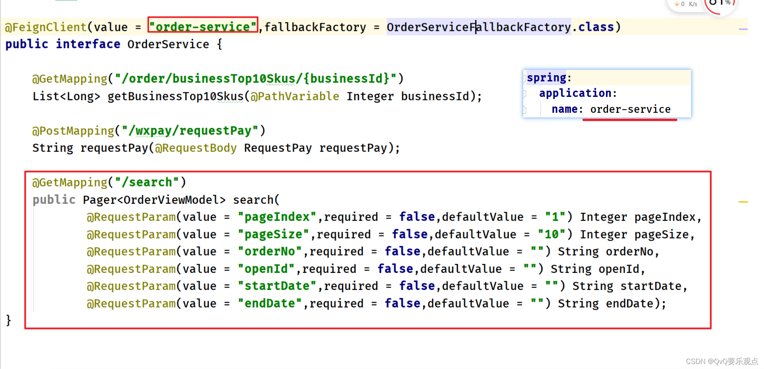Click "startDate" request param string

click(x=277, y=286)
